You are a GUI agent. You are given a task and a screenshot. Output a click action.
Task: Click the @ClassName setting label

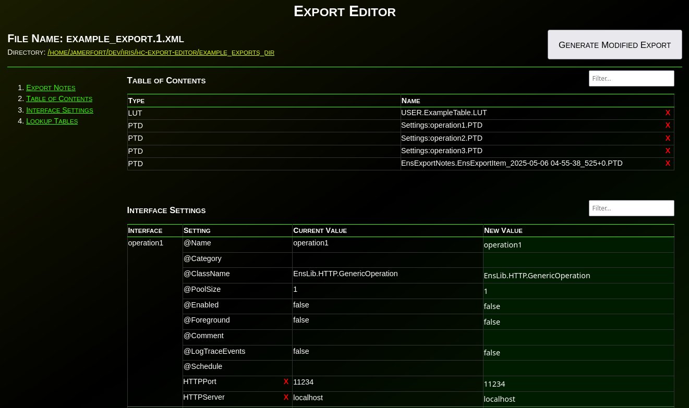[207, 274]
